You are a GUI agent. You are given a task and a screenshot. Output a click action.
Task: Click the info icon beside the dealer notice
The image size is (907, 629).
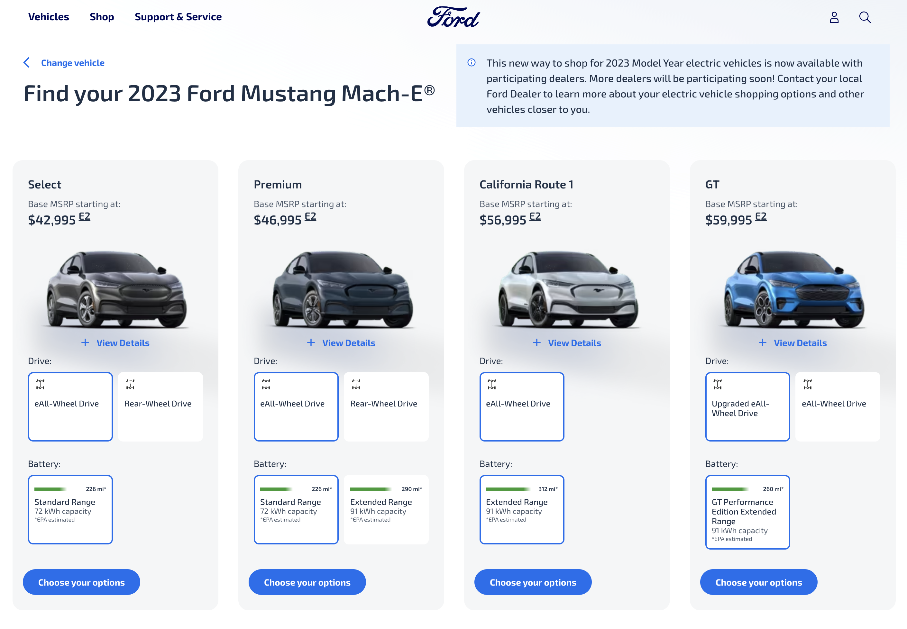472,62
